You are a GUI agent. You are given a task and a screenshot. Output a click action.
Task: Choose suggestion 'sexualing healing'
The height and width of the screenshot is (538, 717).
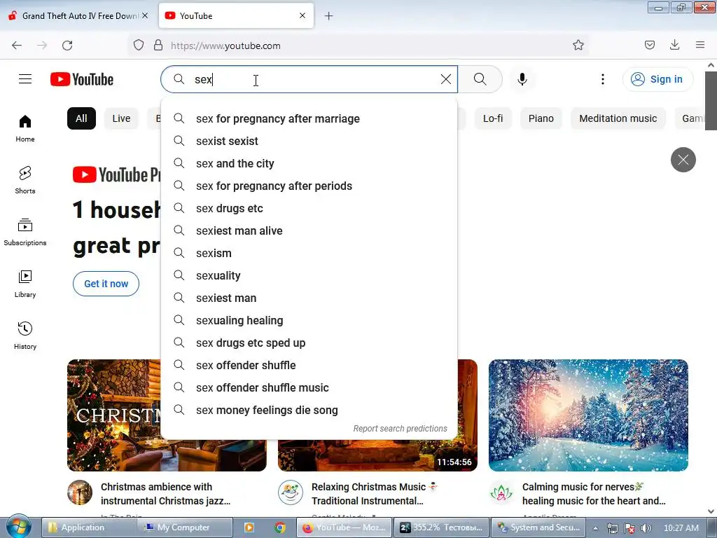pos(309,320)
